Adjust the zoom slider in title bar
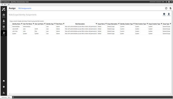 coord(156,2)
